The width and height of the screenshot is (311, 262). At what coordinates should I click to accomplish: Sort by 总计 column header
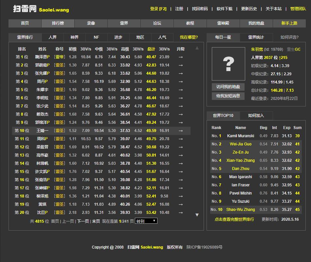pos(151,49)
